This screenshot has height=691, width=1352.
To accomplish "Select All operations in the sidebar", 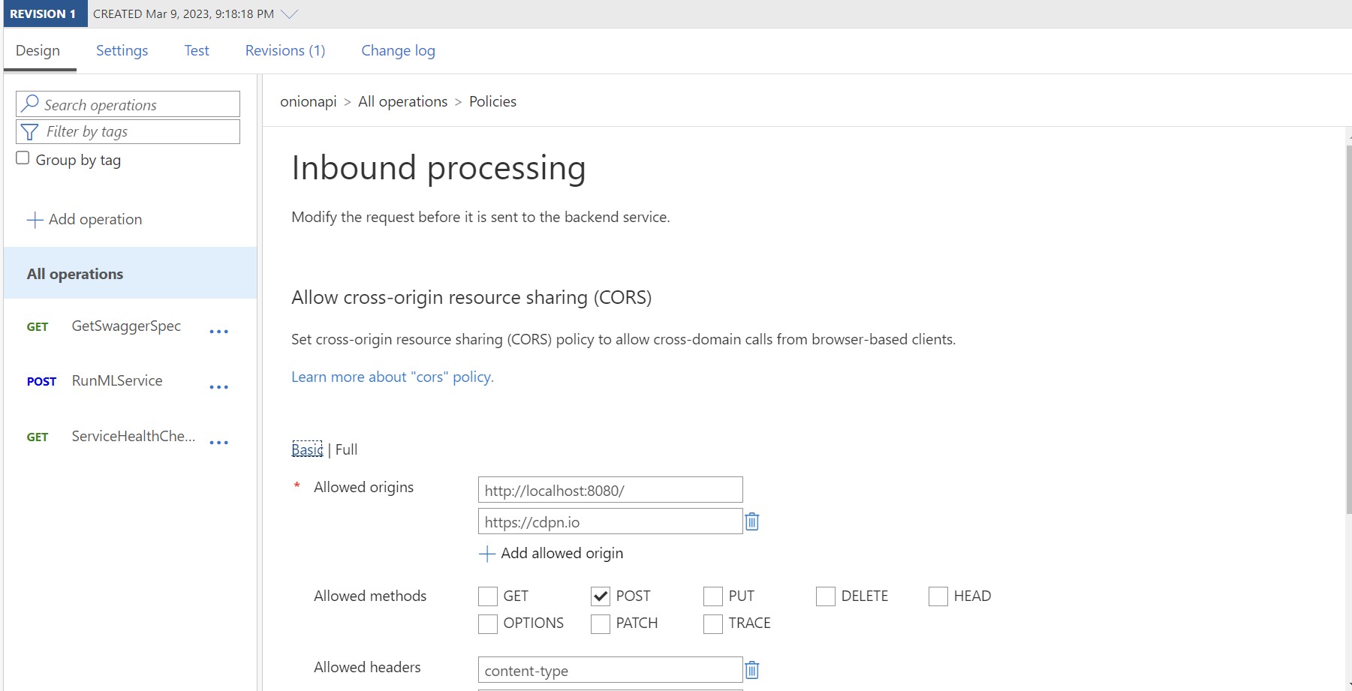I will point(75,274).
